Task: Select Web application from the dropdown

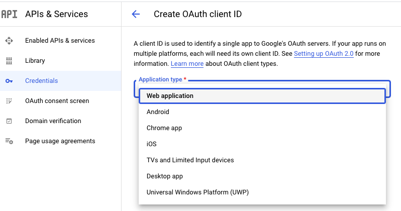Action: point(170,96)
